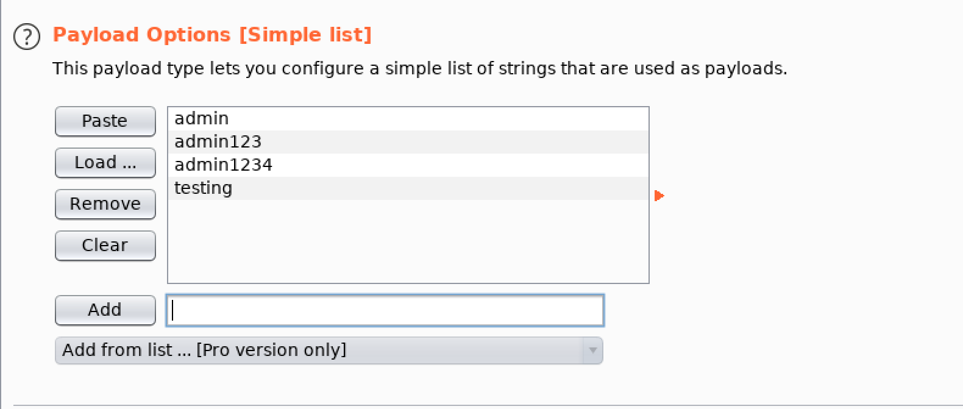This screenshot has height=409, width=963.
Task: Click the Remove button
Action: [105, 204]
